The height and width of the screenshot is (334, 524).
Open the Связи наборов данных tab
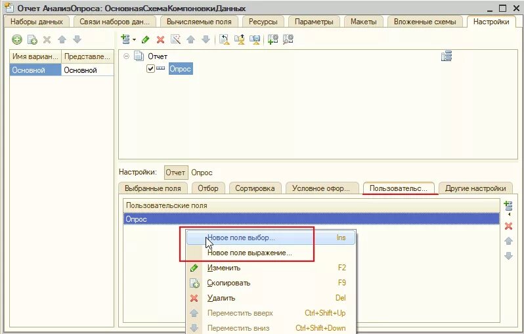(x=115, y=22)
